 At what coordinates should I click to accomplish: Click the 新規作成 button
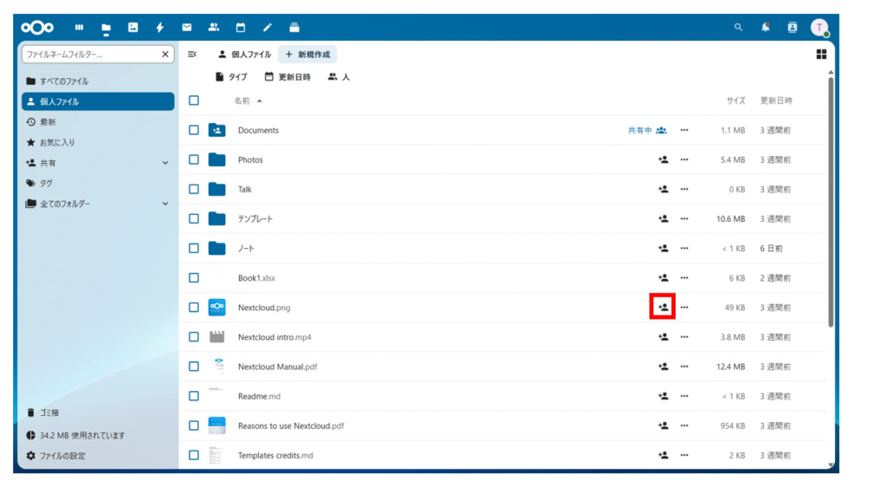[305, 55]
